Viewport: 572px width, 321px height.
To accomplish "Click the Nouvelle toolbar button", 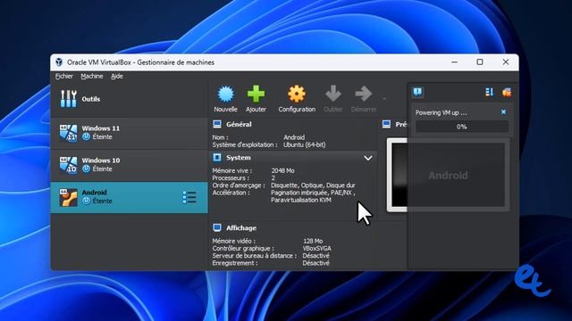I will (x=225, y=99).
